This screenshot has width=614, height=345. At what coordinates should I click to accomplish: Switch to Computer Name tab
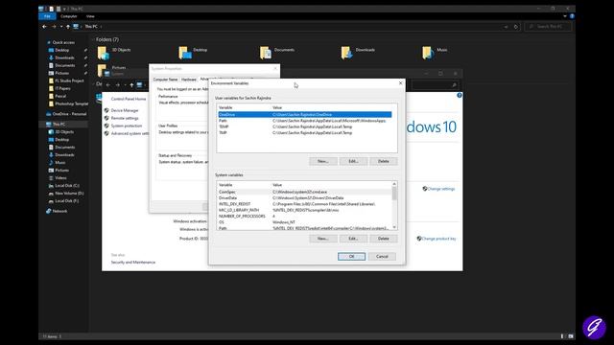pyautogui.click(x=165, y=80)
